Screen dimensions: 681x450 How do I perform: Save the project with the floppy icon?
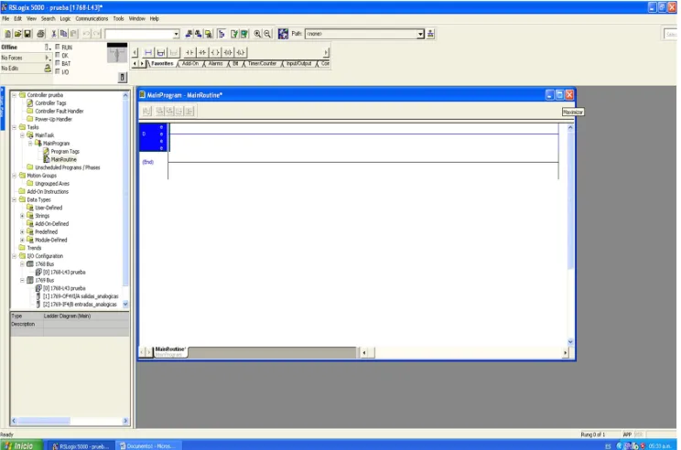(27, 34)
